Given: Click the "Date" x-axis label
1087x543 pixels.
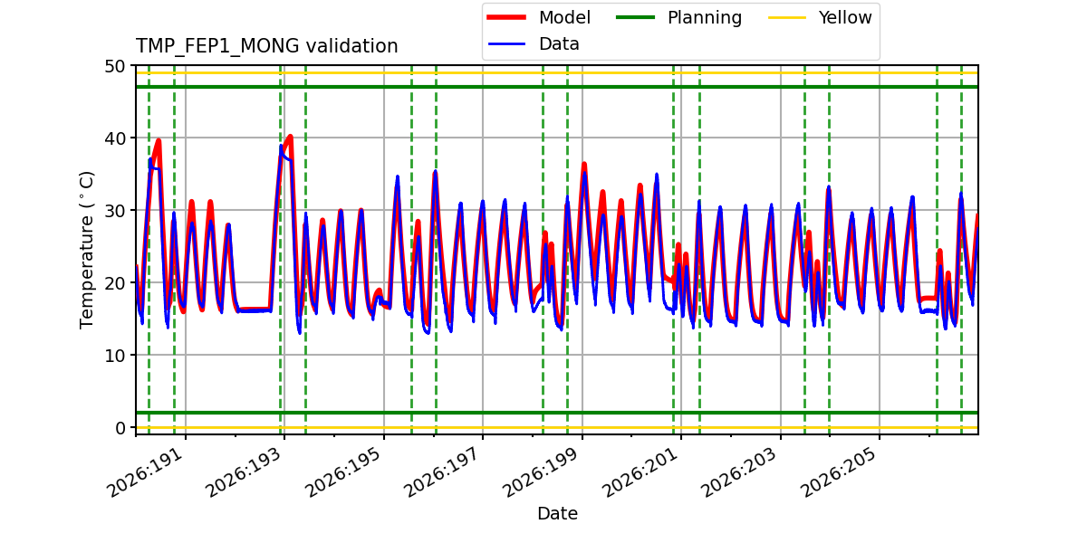Looking at the screenshot, I should [557, 513].
